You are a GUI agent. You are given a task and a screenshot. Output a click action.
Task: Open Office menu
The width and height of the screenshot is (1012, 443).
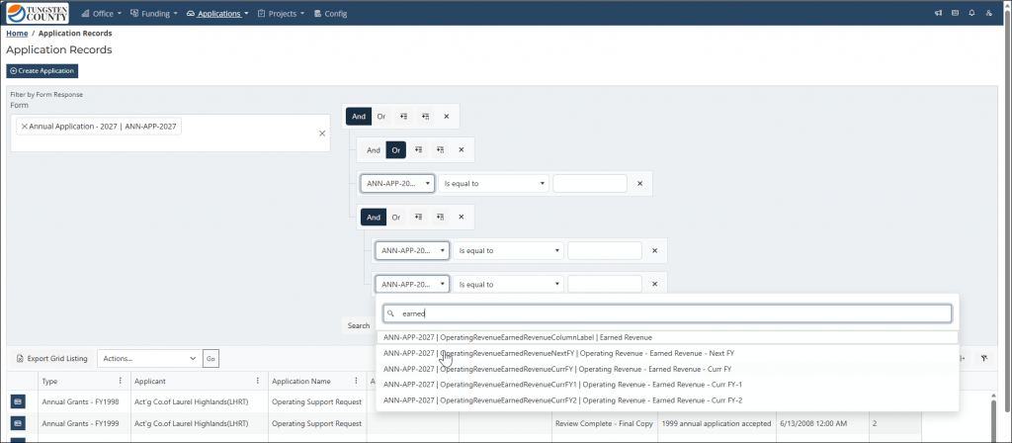tap(102, 14)
